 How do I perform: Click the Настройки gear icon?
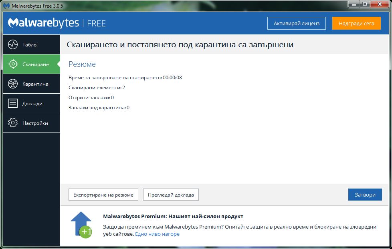(x=13, y=123)
